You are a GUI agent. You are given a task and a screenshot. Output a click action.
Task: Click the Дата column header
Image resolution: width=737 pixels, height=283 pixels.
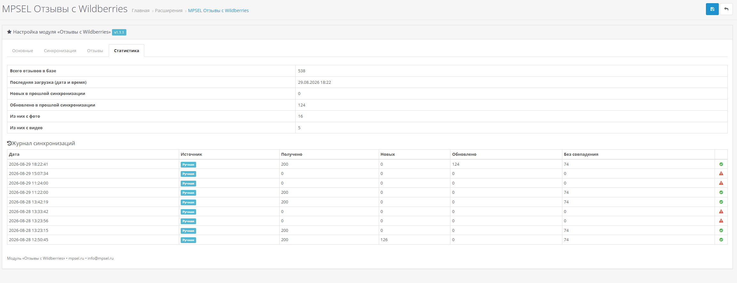click(x=14, y=154)
